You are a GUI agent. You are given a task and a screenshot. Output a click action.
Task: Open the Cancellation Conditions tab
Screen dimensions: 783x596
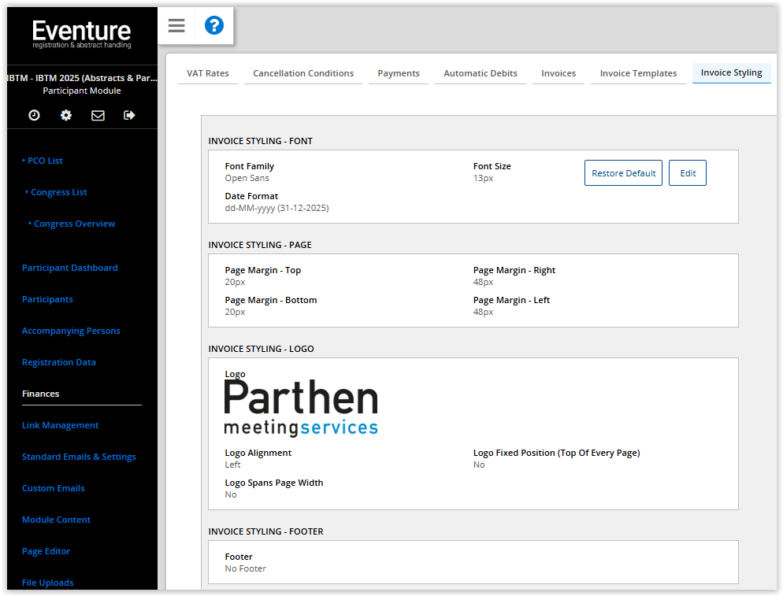tap(303, 73)
